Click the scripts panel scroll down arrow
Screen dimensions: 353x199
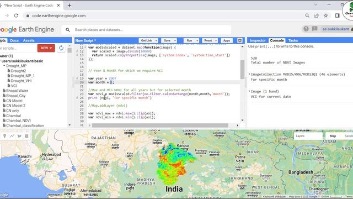coord(69,125)
